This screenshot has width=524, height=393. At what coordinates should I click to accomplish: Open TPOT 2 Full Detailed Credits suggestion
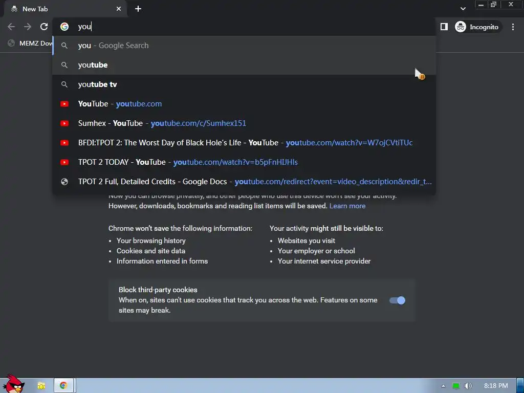(244, 182)
